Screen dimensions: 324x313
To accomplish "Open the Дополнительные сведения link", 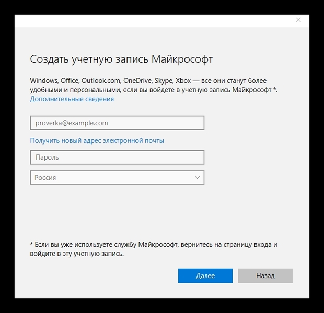I will pos(72,99).
